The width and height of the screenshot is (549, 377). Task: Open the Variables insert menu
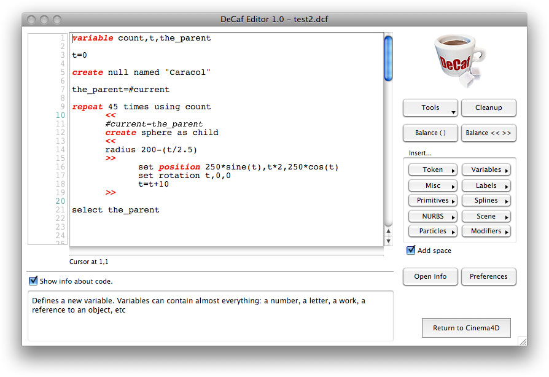click(x=489, y=170)
